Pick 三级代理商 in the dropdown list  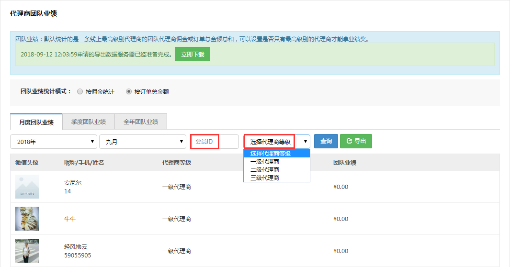[265, 178]
